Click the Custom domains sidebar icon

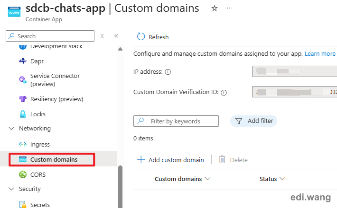point(23,159)
